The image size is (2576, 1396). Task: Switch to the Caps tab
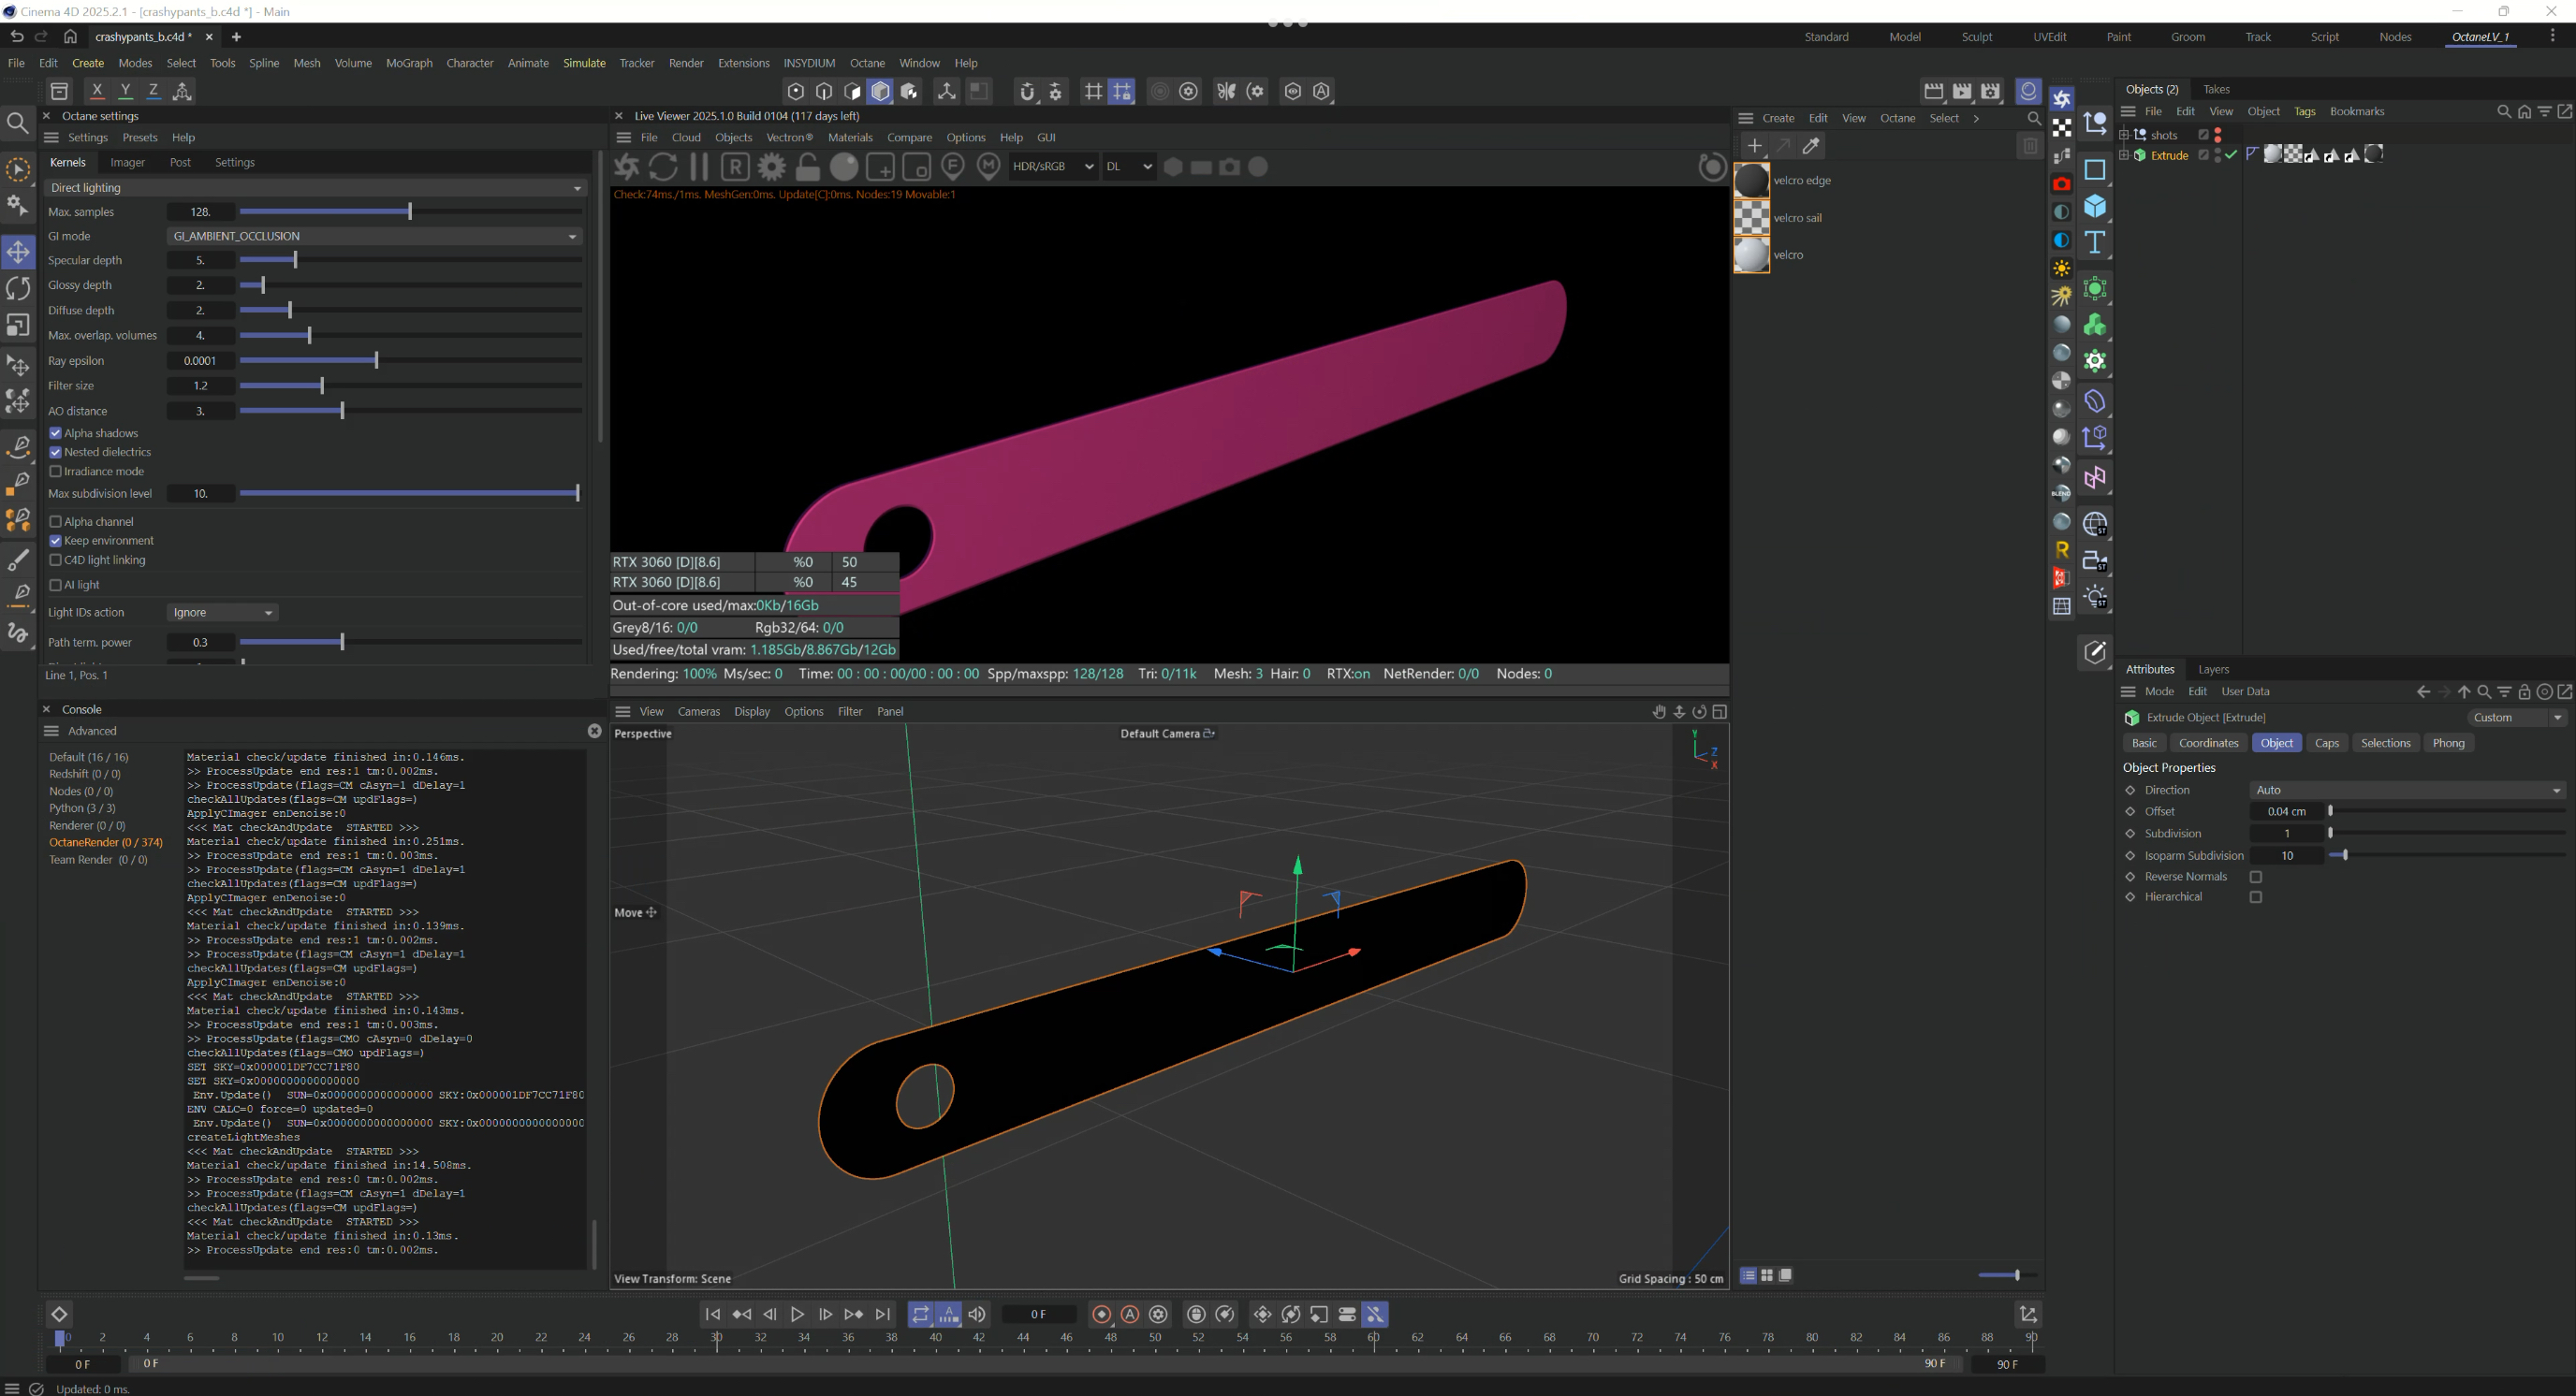(x=2327, y=743)
